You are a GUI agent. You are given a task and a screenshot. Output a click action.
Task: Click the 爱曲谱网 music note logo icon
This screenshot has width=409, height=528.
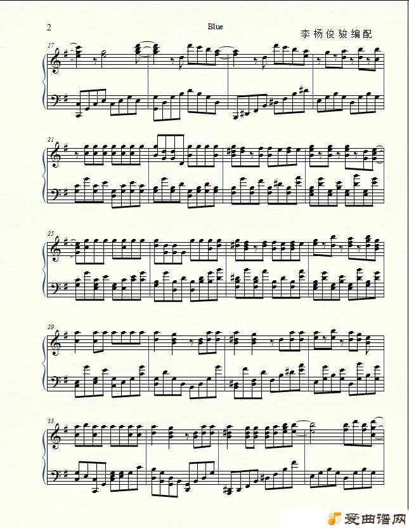click(335, 518)
